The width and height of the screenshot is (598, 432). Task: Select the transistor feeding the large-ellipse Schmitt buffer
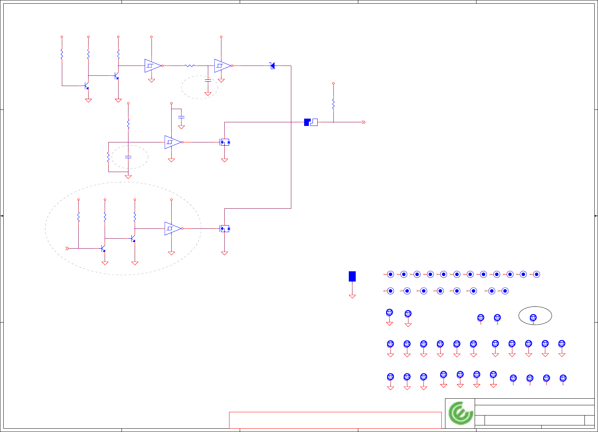tap(133, 239)
